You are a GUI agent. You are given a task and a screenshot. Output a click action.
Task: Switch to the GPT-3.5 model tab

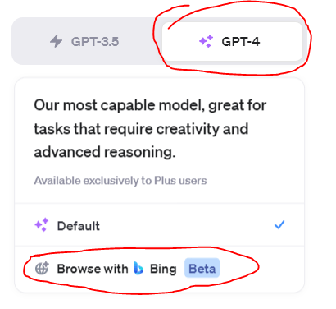point(84,41)
